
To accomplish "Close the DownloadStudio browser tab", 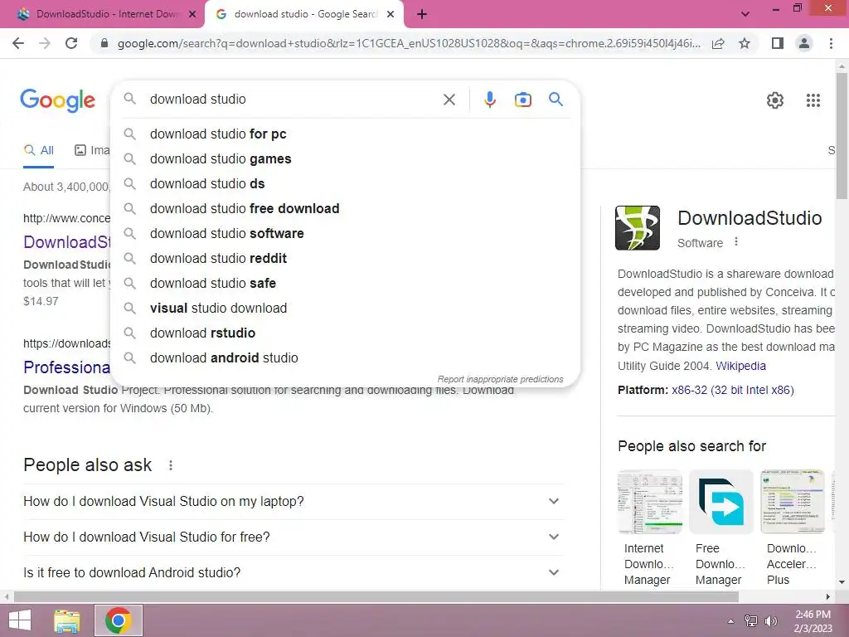I will 192,15.
